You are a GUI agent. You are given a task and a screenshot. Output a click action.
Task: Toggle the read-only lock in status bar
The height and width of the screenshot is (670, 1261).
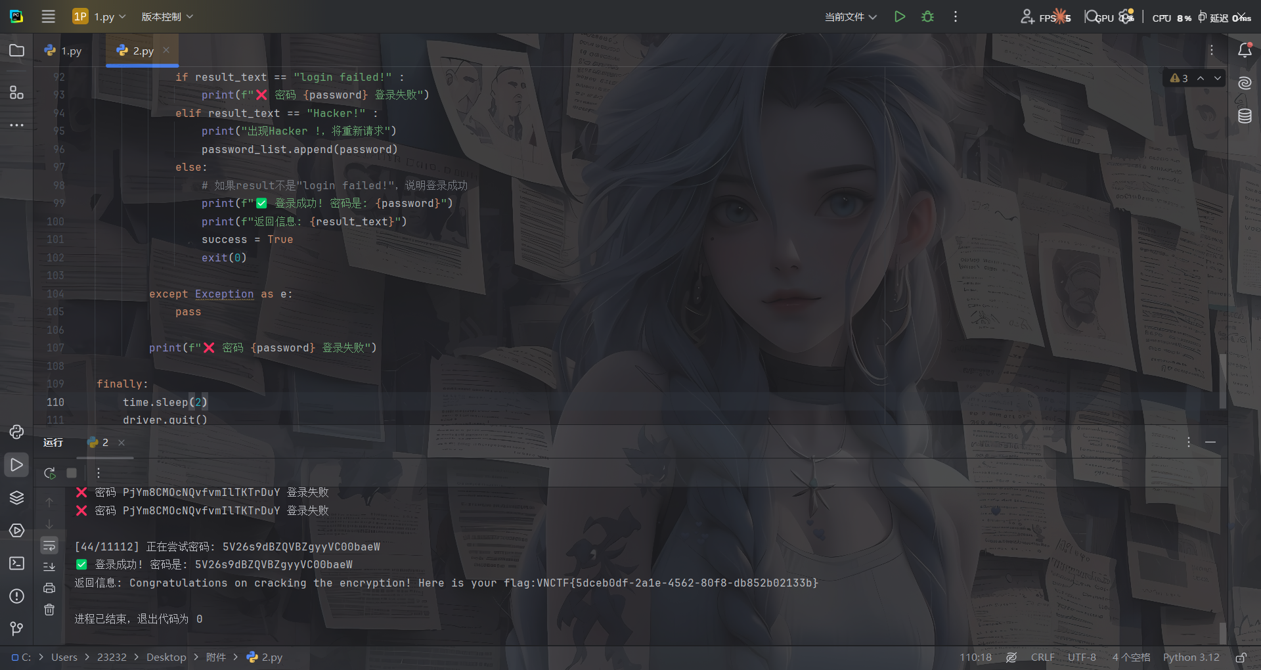pos(1241,657)
